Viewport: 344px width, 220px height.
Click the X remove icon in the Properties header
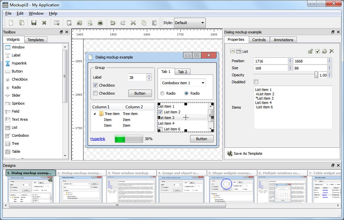(x=332, y=51)
